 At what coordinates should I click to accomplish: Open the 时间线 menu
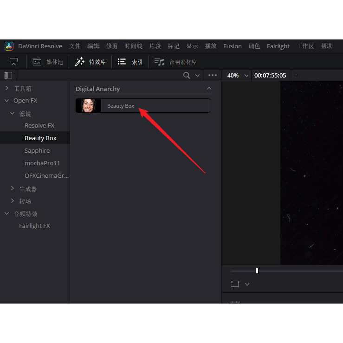[133, 46]
